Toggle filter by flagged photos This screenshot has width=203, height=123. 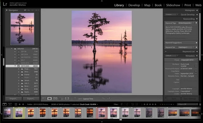point(122,104)
